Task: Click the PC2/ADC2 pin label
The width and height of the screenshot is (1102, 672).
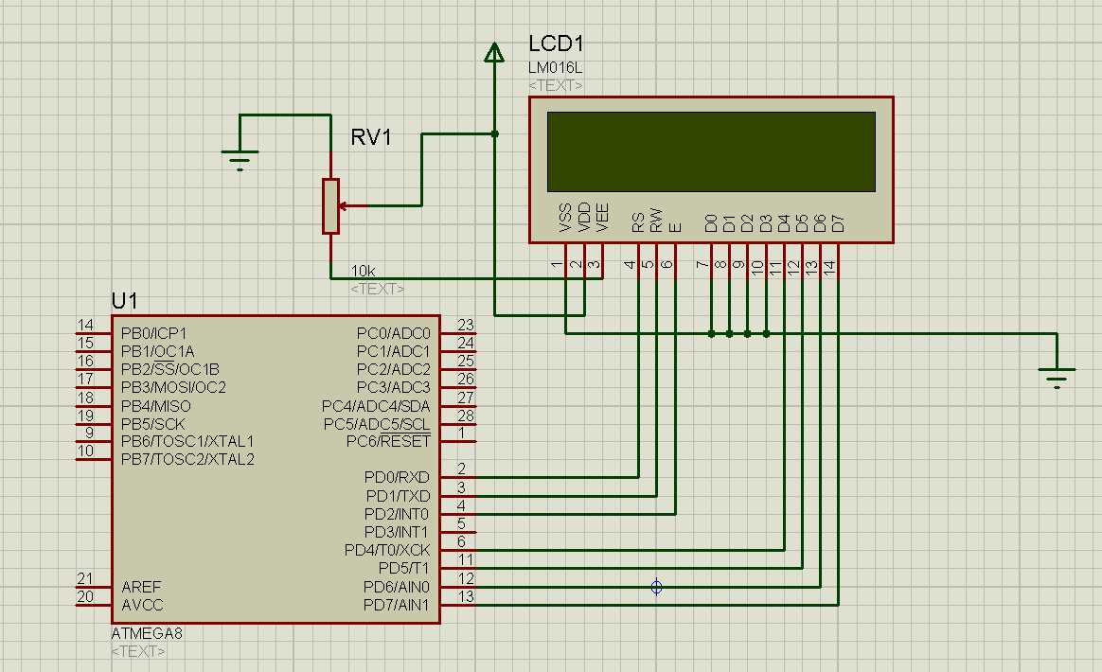Action: 394,369
